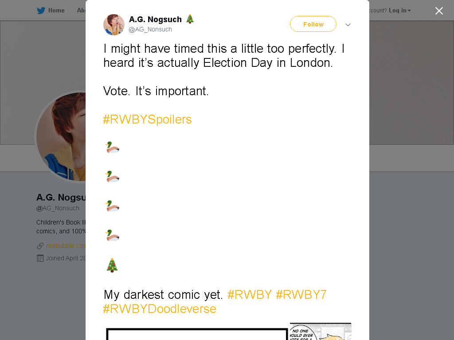Click the first duck emoji
Viewport: 454px width, 340px height.
[112, 147]
